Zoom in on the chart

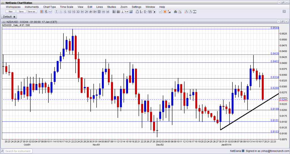pyautogui.click(x=186, y=12)
